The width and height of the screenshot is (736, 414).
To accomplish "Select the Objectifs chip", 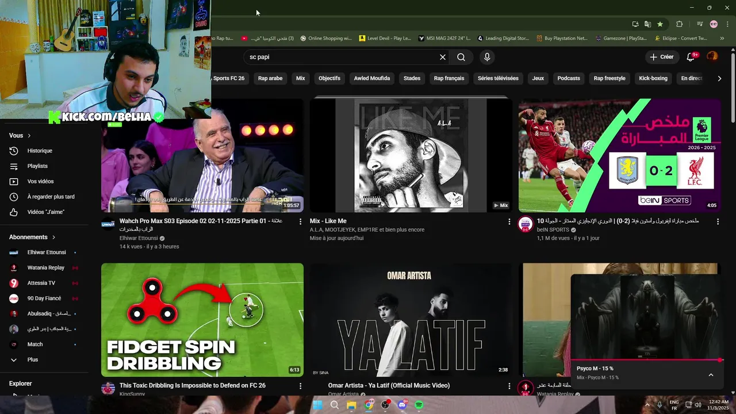I will pos(329,78).
